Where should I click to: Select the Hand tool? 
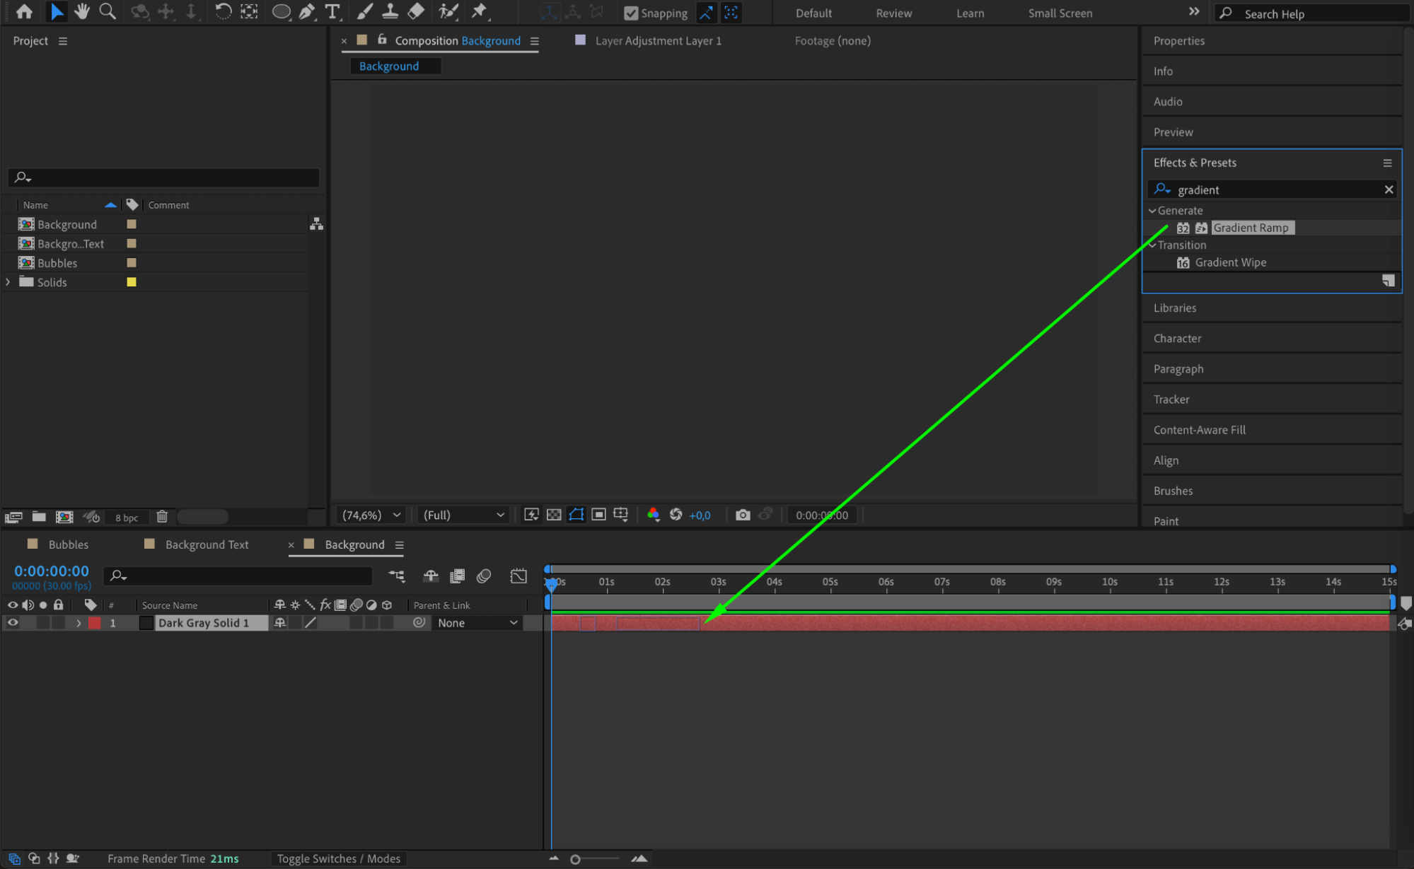(x=82, y=11)
